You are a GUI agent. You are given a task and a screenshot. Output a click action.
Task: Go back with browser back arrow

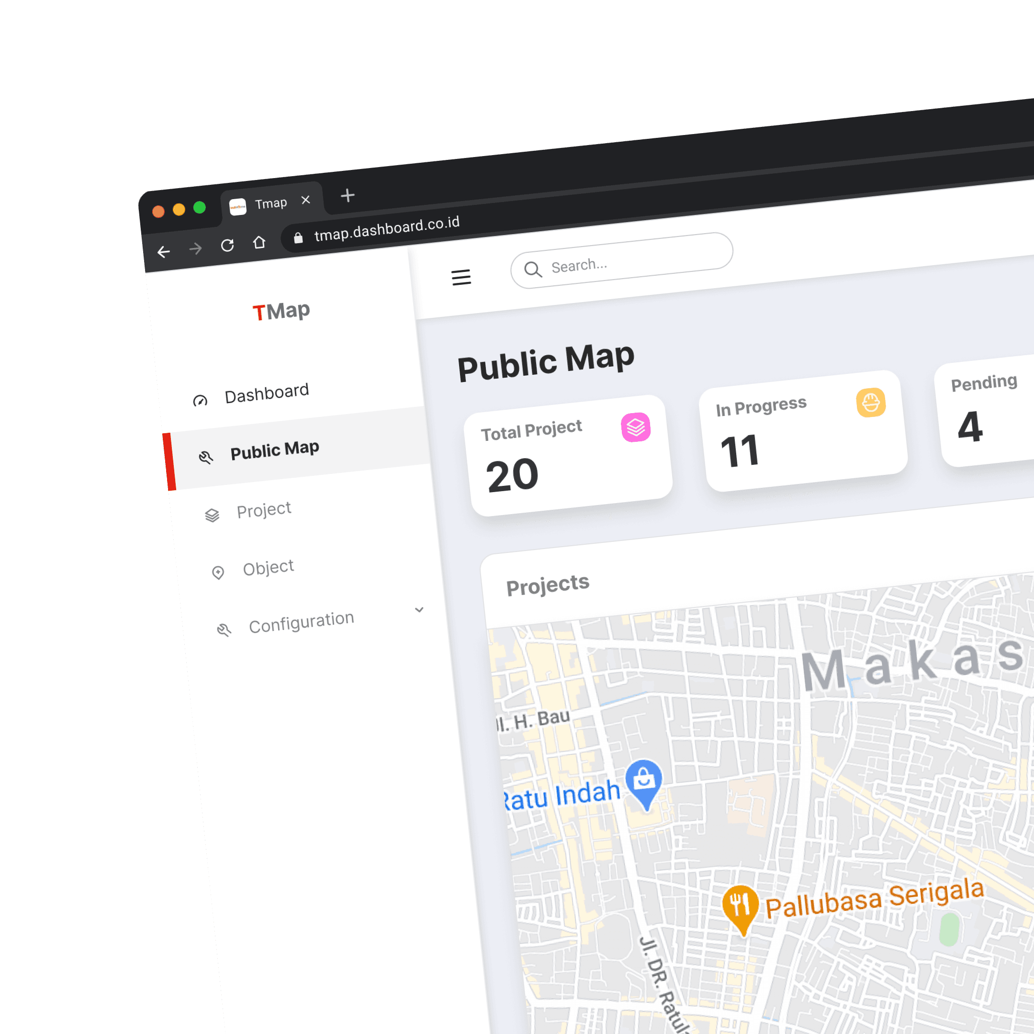(x=164, y=251)
